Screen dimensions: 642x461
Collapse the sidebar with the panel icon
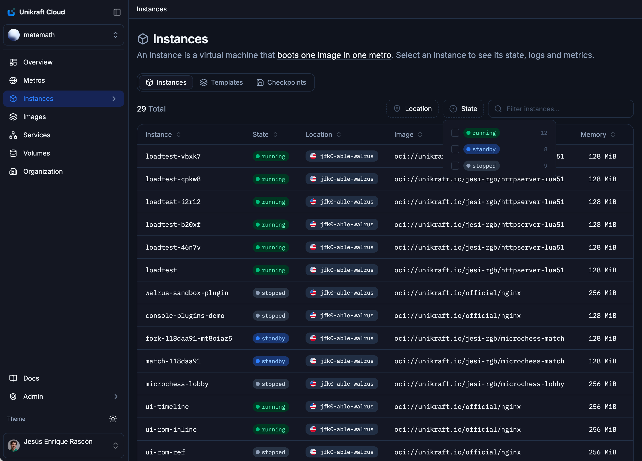(x=117, y=12)
